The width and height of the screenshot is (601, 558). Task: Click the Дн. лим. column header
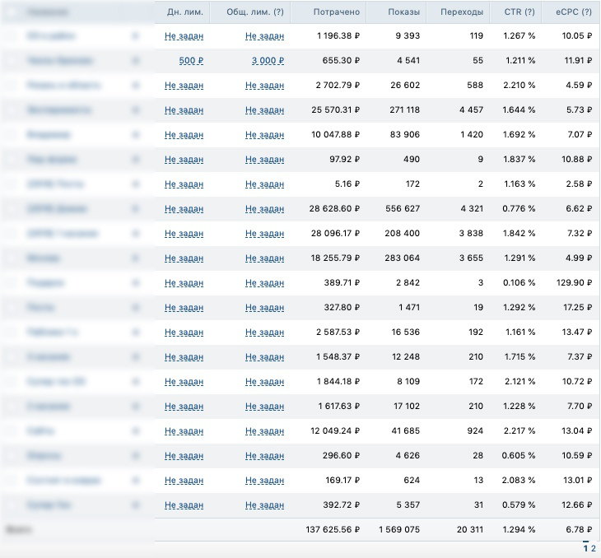[184, 12]
